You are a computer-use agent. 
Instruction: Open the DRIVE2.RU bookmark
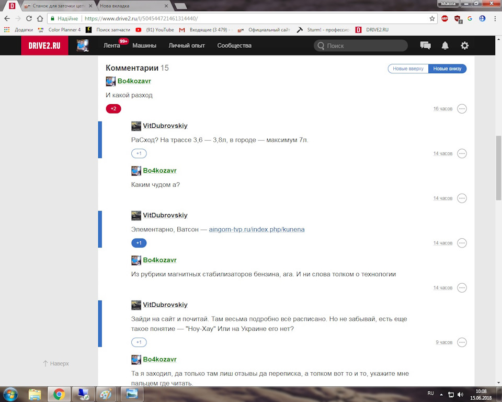[x=372, y=30]
